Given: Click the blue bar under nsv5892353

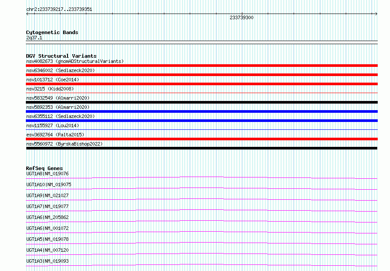Looking at the screenshot, I should (x=202, y=111).
